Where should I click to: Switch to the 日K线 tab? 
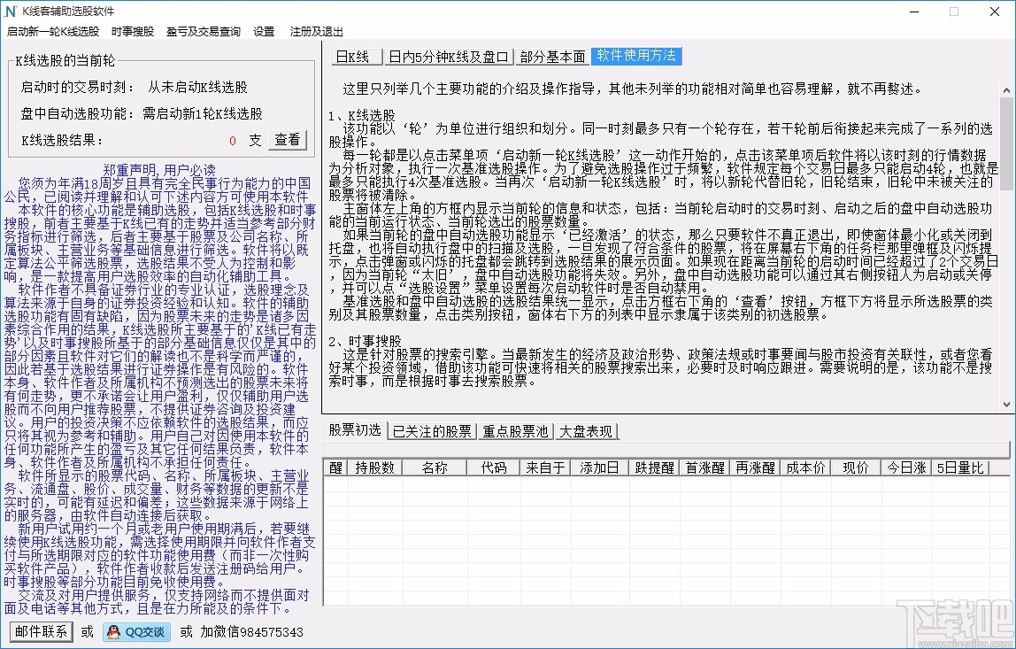[356, 56]
